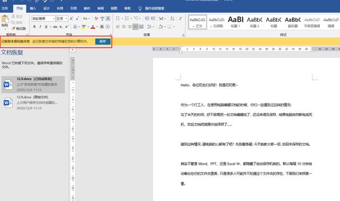Click the blue 保存 button in yellow bar
The image size is (340, 201).
pos(103,41)
